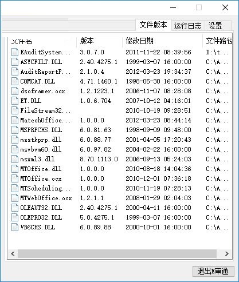Click the MTWebOffice.ocx file icon
Viewport: 239px width, 282px height.
(x=15, y=198)
